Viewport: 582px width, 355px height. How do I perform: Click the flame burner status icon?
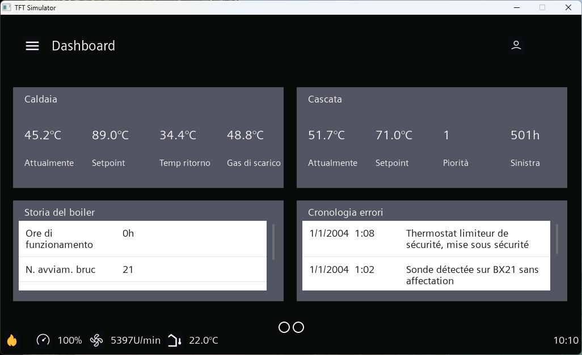point(12,340)
